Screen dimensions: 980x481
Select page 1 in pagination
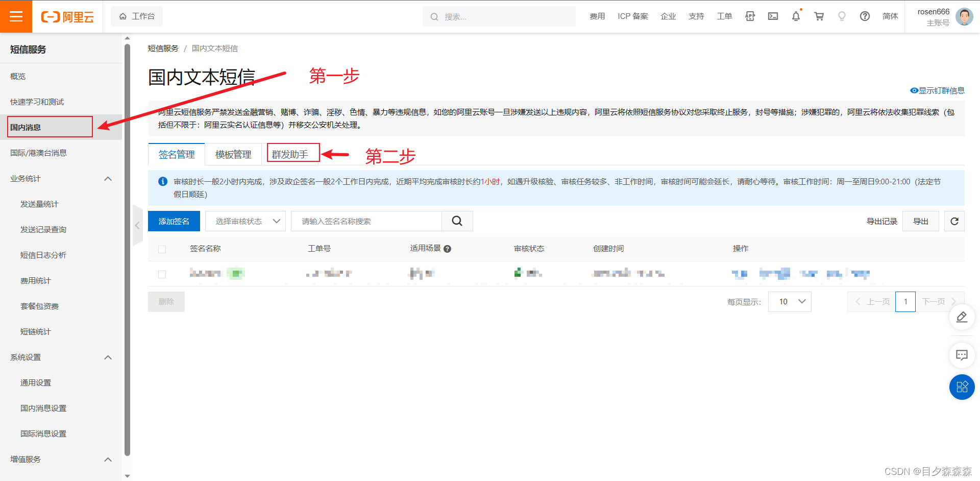(x=905, y=302)
